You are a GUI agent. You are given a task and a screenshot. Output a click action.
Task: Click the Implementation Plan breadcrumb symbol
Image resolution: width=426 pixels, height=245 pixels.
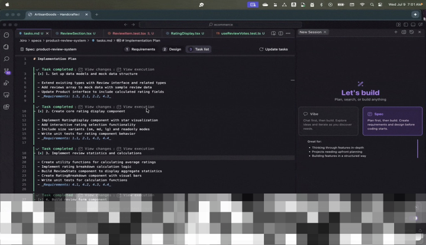138,40
